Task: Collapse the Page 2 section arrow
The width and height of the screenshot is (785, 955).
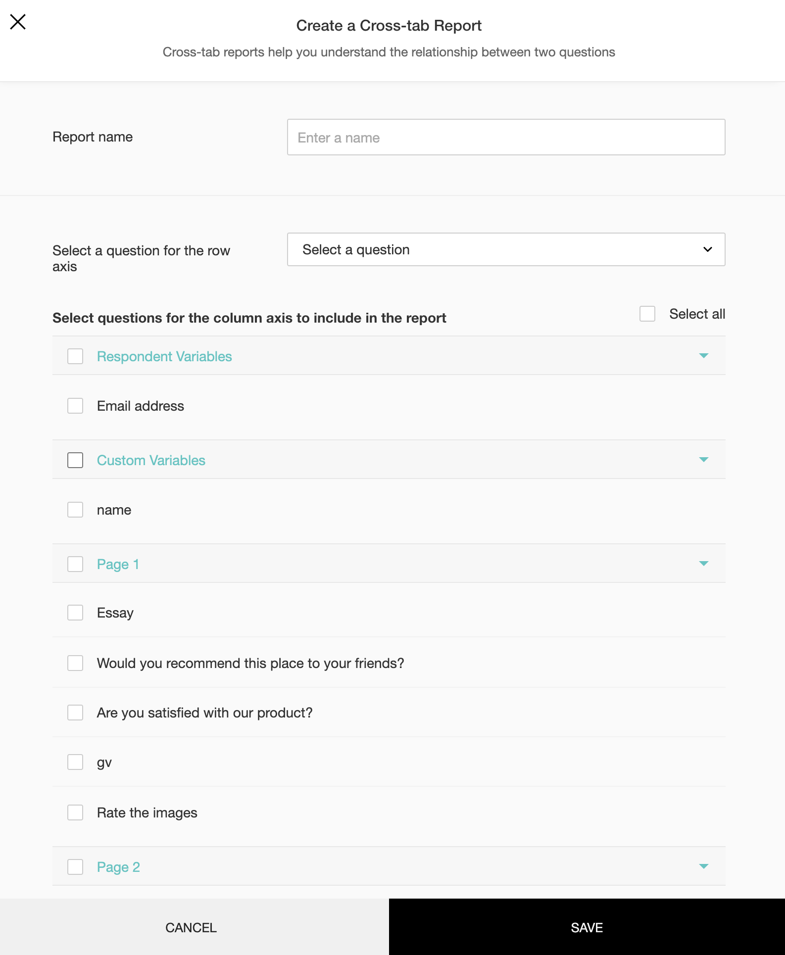Action: pos(703,866)
